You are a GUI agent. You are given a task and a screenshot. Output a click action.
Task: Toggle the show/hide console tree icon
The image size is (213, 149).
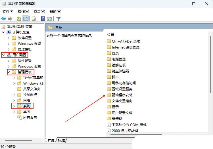26,19
